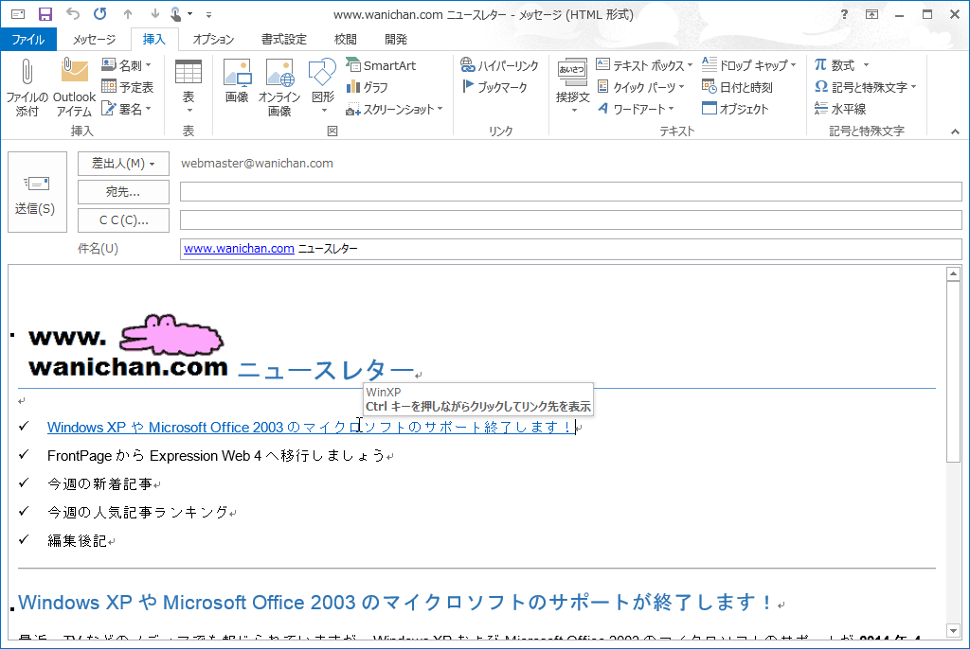970x649 pixels.
Task: Insert a chart (グラフ)
Action: 368,87
